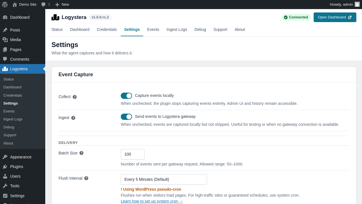Toggle Capture events locally switch

pyautogui.click(x=126, y=96)
